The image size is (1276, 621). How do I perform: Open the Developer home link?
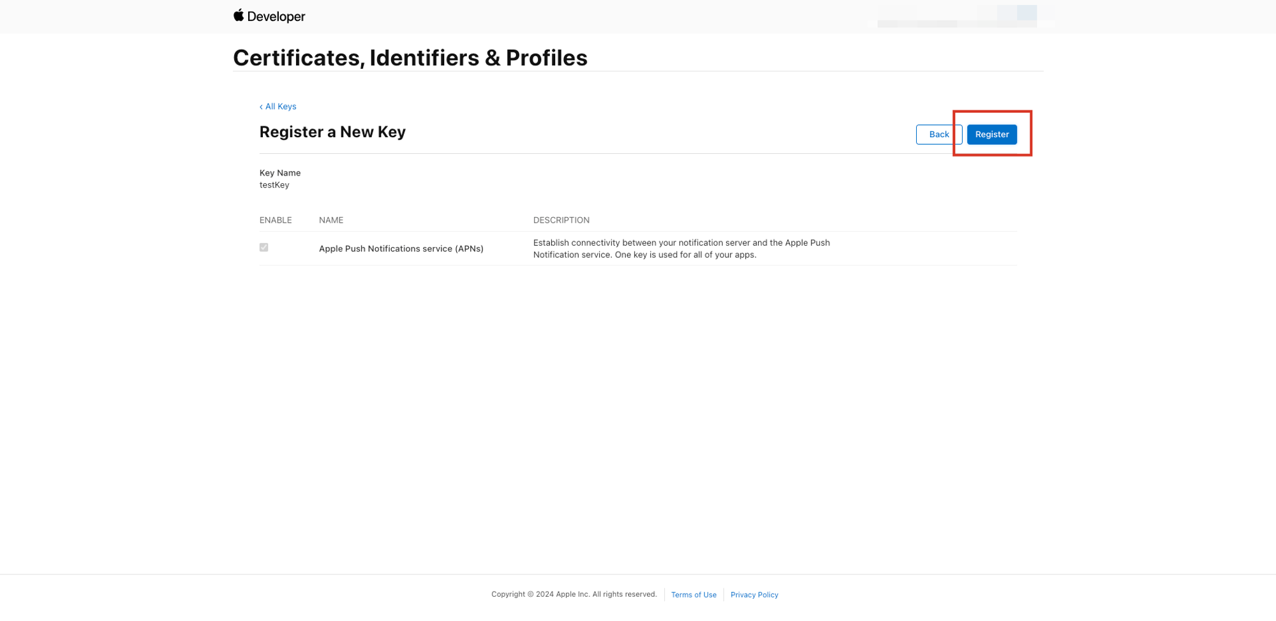tap(269, 16)
